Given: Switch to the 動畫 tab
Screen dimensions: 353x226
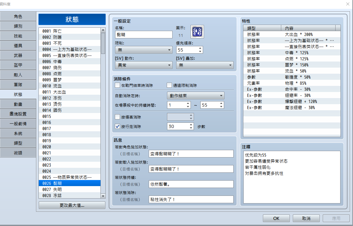Looking at the screenshot, I should (x=18, y=104).
